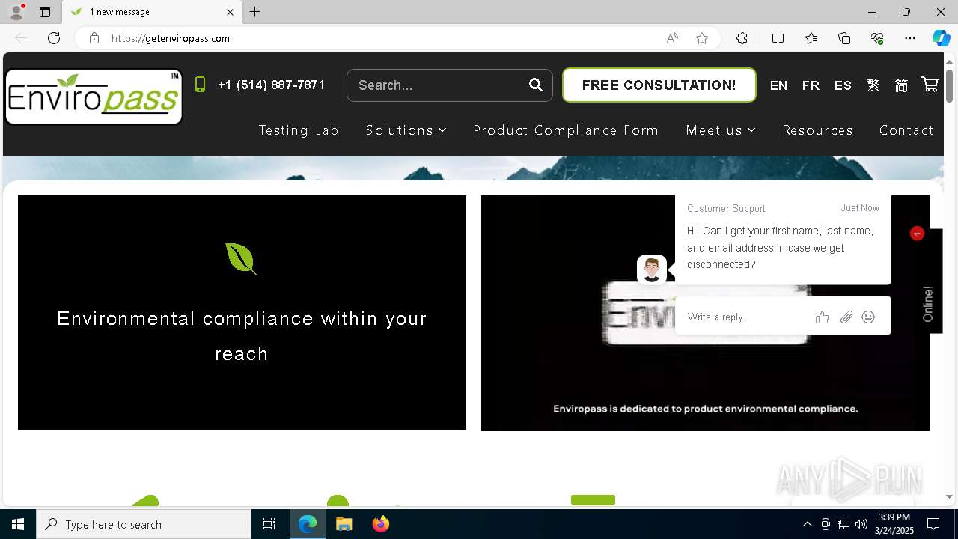
Task: Click the red unread message badge
Action: (917, 234)
